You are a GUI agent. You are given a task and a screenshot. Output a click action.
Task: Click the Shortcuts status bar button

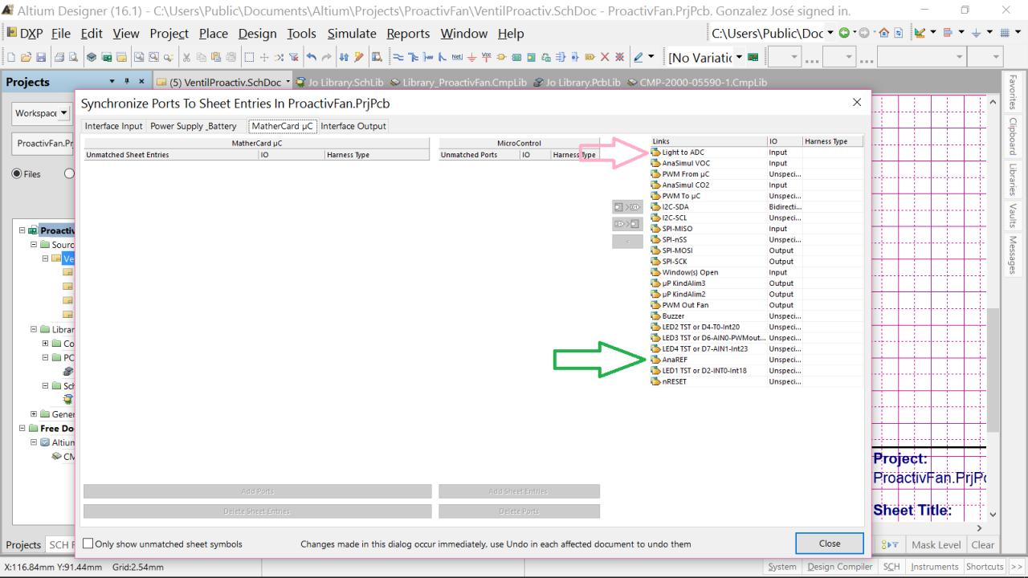point(985,567)
